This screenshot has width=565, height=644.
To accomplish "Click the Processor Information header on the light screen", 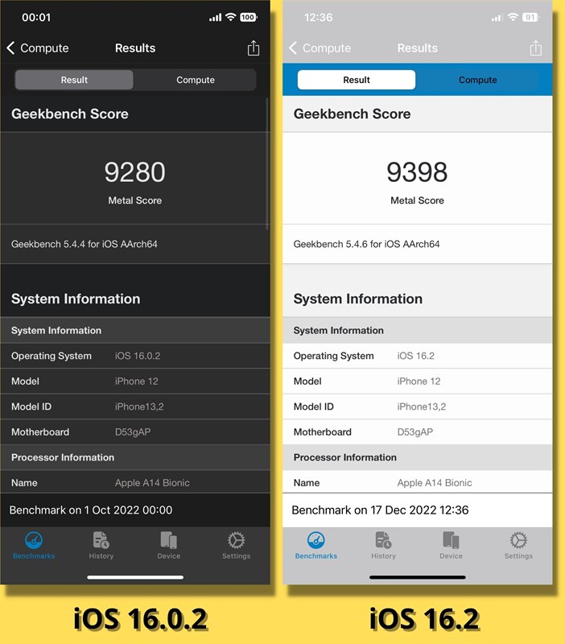I will [417, 457].
